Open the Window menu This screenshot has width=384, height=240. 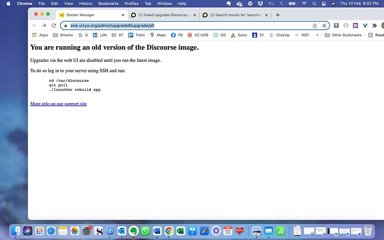tap(164, 3)
